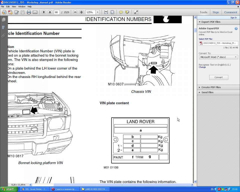
Task: Click the Change language link
Action: (202, 67)
